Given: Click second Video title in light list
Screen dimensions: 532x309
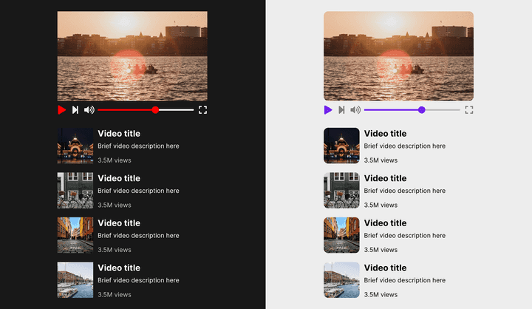Looking at the screenshot, I should coord(385,178).
